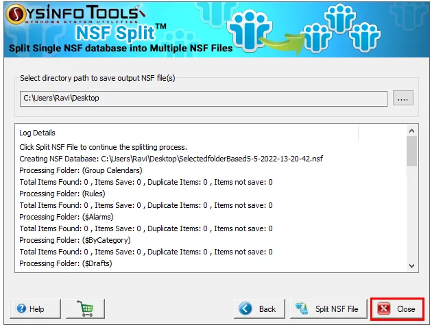Browse for output directory with dots button
Screen dimensions: 432x329
403,98
